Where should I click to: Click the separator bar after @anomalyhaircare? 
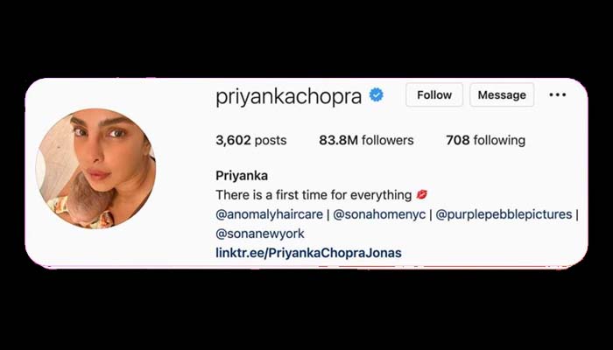click(328, 214)
